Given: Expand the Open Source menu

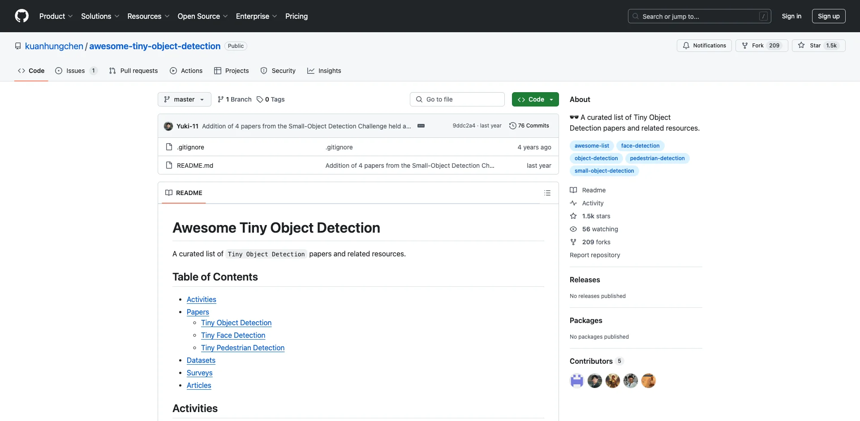Looking at the screenshot, I should tap(202, 16).
